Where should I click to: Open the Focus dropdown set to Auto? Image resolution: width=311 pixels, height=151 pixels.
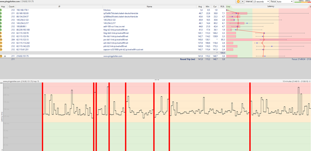285,1
